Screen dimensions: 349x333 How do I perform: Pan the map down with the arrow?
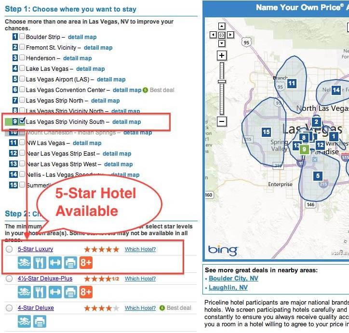tap(221, 43)
